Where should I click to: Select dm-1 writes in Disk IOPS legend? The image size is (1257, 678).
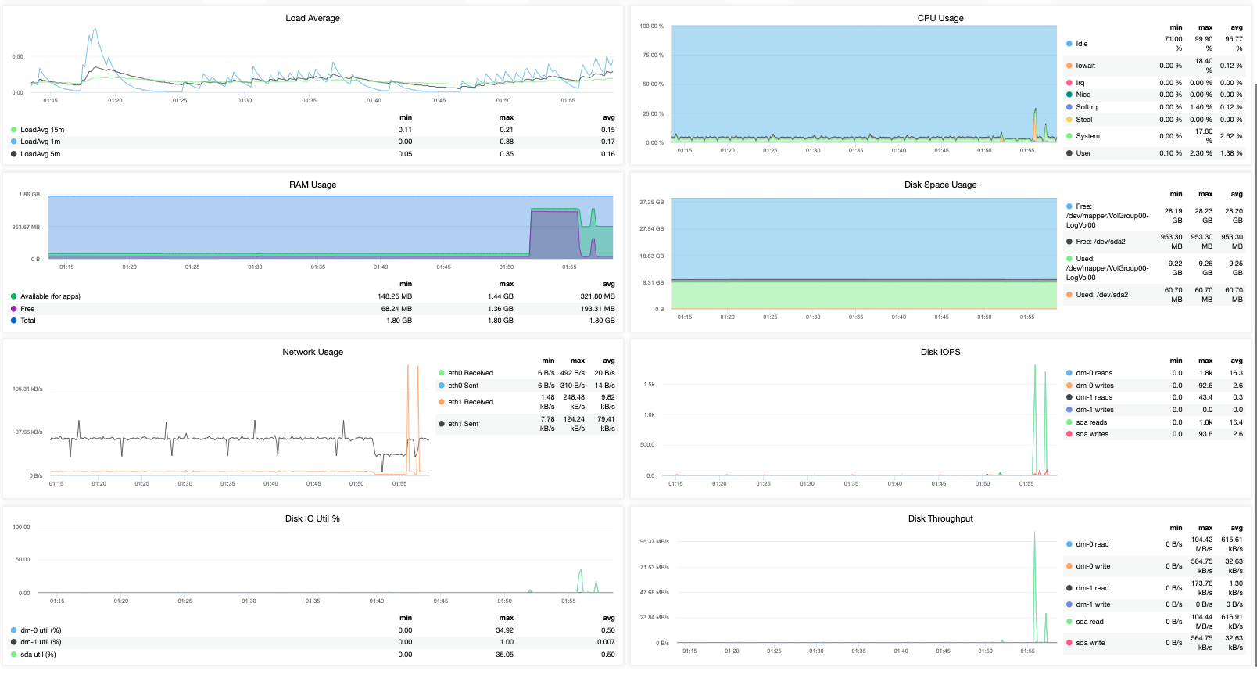1094,410
